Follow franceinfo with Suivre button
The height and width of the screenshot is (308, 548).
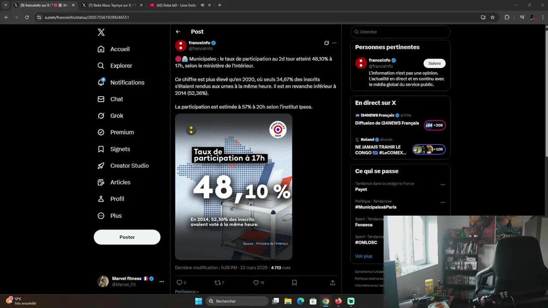(x=435, y=63)
